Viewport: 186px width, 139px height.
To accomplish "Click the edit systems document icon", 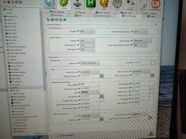I will coord(20,2).
